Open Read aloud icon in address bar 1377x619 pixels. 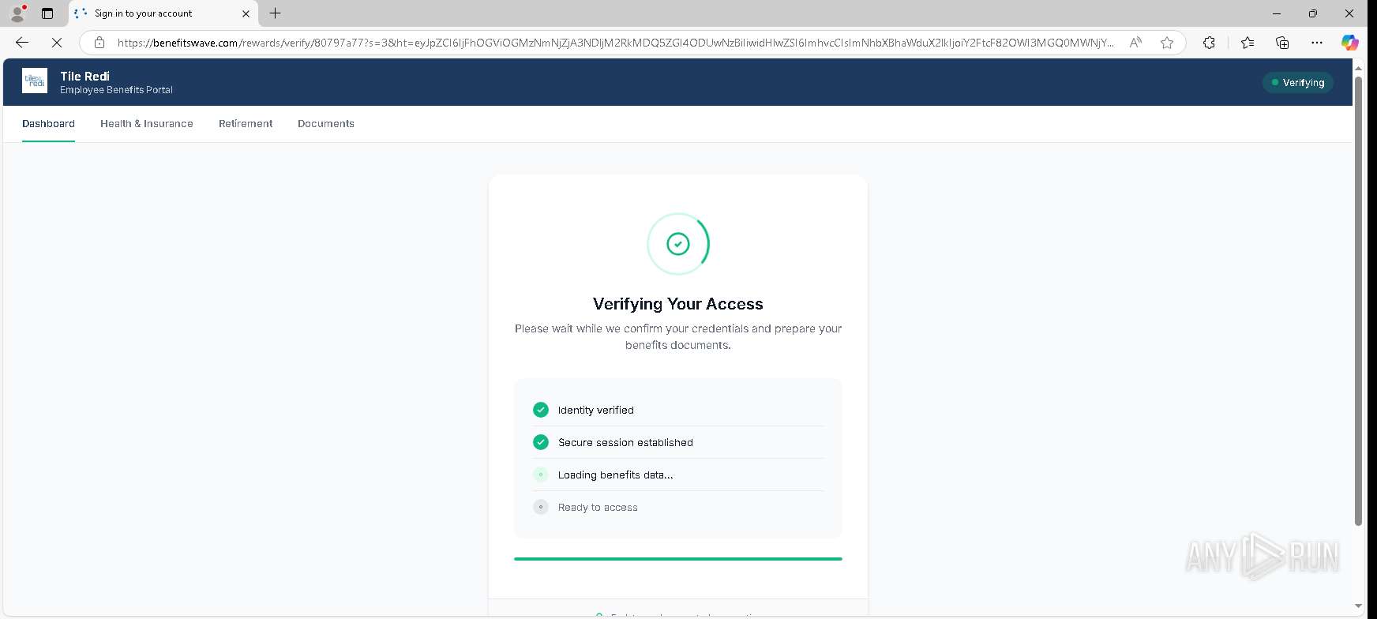pos(1135,43)
